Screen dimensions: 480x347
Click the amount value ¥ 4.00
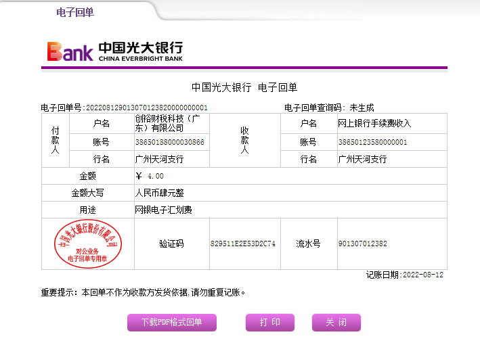point(150,176)
